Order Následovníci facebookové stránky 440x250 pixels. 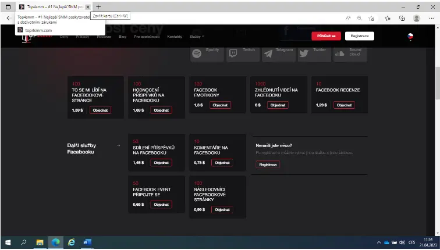tap(222, 210)
